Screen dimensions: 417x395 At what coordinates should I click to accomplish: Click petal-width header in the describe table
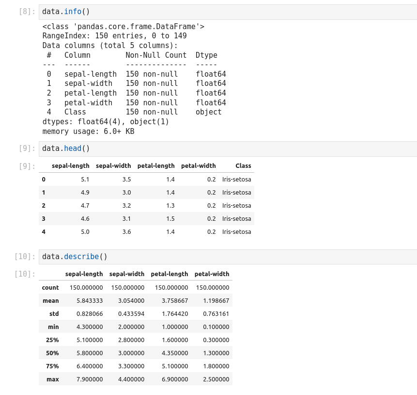212,274
